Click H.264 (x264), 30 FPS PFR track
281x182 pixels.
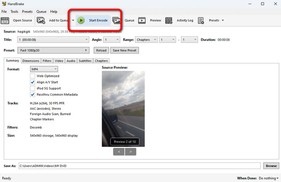47,103
